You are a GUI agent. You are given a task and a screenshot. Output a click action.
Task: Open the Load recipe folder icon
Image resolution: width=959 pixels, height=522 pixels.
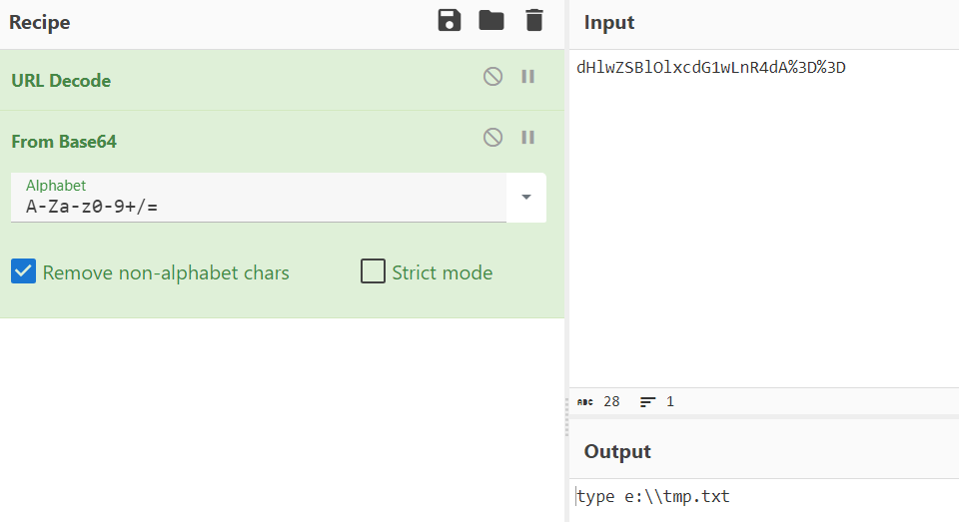pos(491,21)
